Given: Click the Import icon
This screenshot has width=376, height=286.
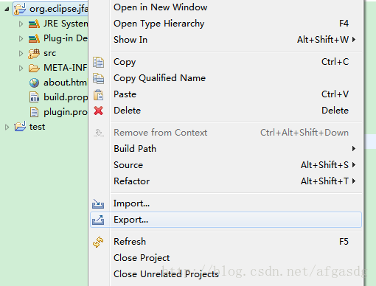Looking at the screenshot, I should pyautogui.click(x=98, y=203).
